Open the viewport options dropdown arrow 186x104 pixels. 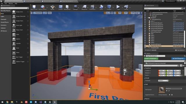(x=32, y=13)
